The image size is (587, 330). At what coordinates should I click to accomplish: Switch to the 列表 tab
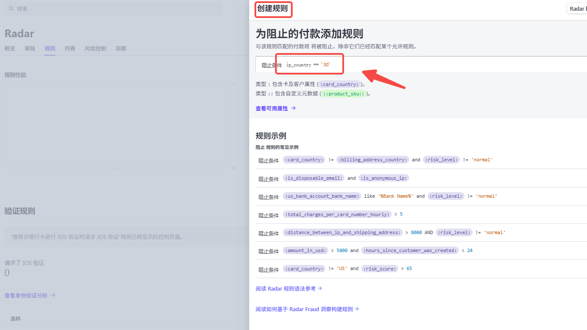coord(70,48)
